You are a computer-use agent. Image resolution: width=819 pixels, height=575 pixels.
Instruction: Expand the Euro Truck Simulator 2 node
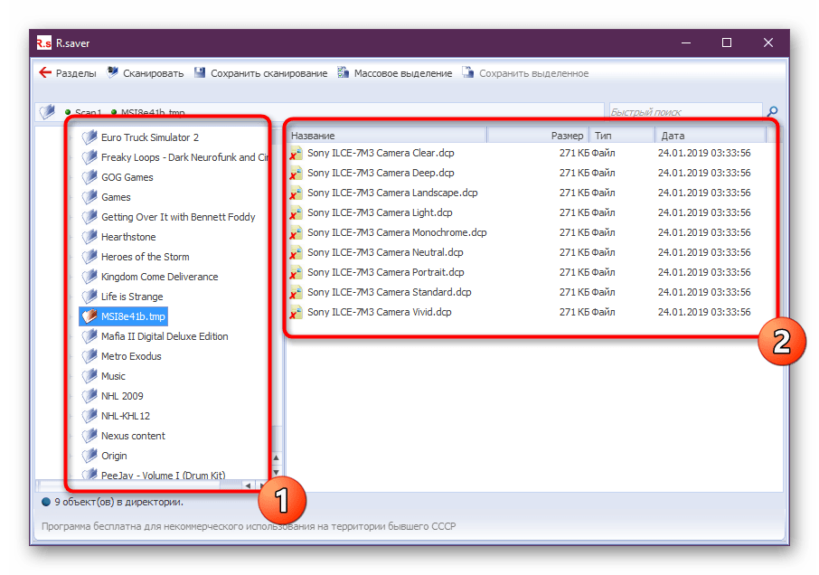(x=71, y=138)
